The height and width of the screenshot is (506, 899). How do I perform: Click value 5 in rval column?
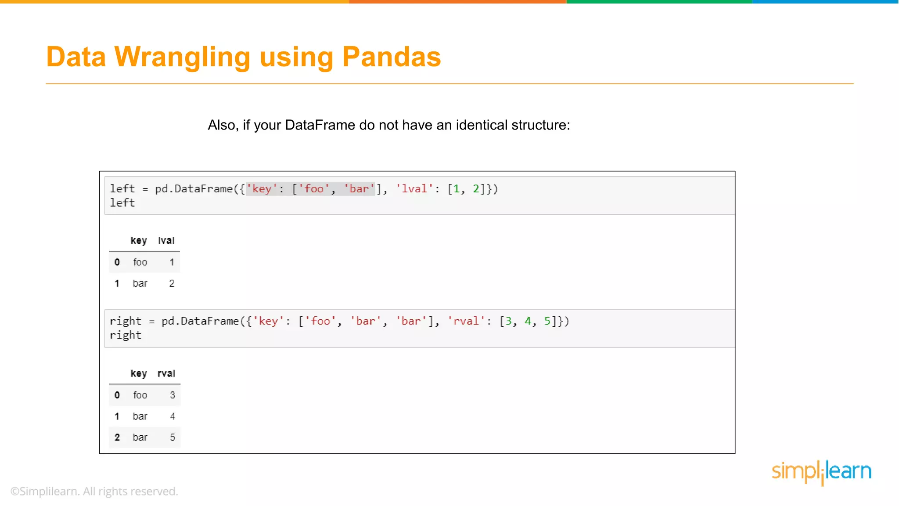(x=173, y=437)
